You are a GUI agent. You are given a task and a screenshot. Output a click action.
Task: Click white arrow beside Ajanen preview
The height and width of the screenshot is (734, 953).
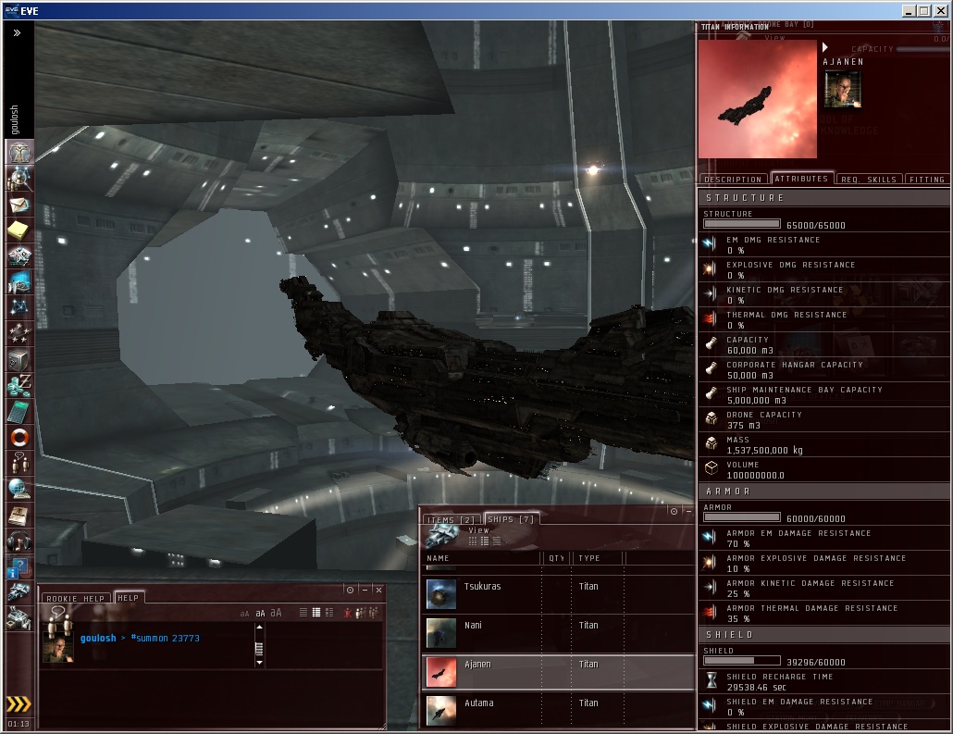point(824,47)
